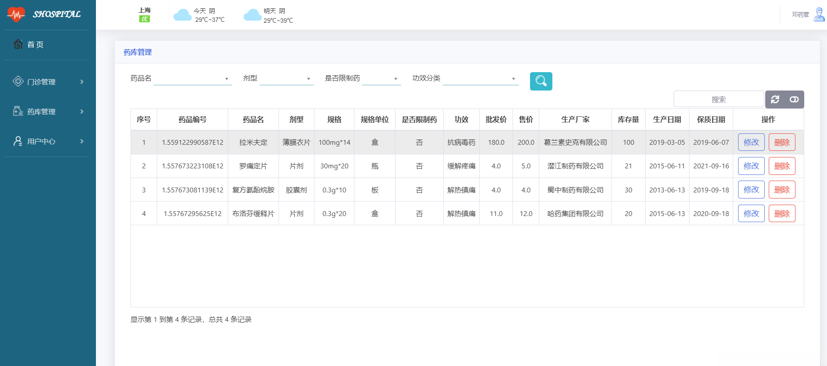Click the 200.0 price cell

[526, 142]
